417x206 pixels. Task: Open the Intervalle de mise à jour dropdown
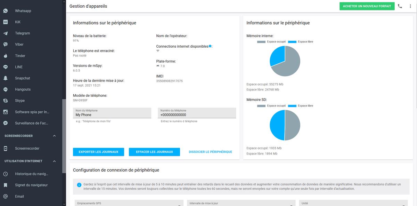pyautogui.click(x=241, y=203)
